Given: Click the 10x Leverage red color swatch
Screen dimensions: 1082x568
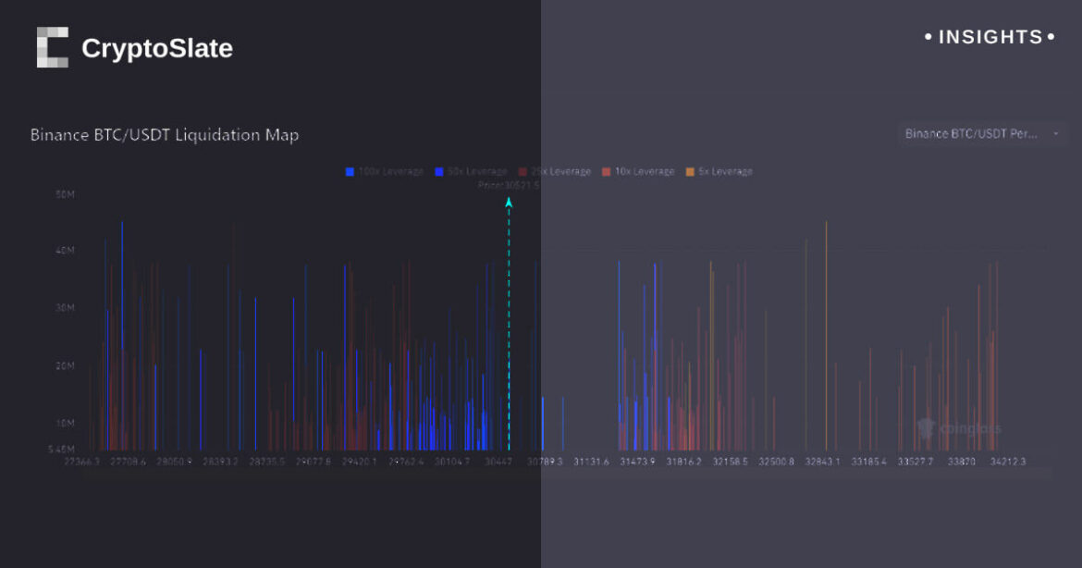Looking at the screenshot, I should click(607, 171).
